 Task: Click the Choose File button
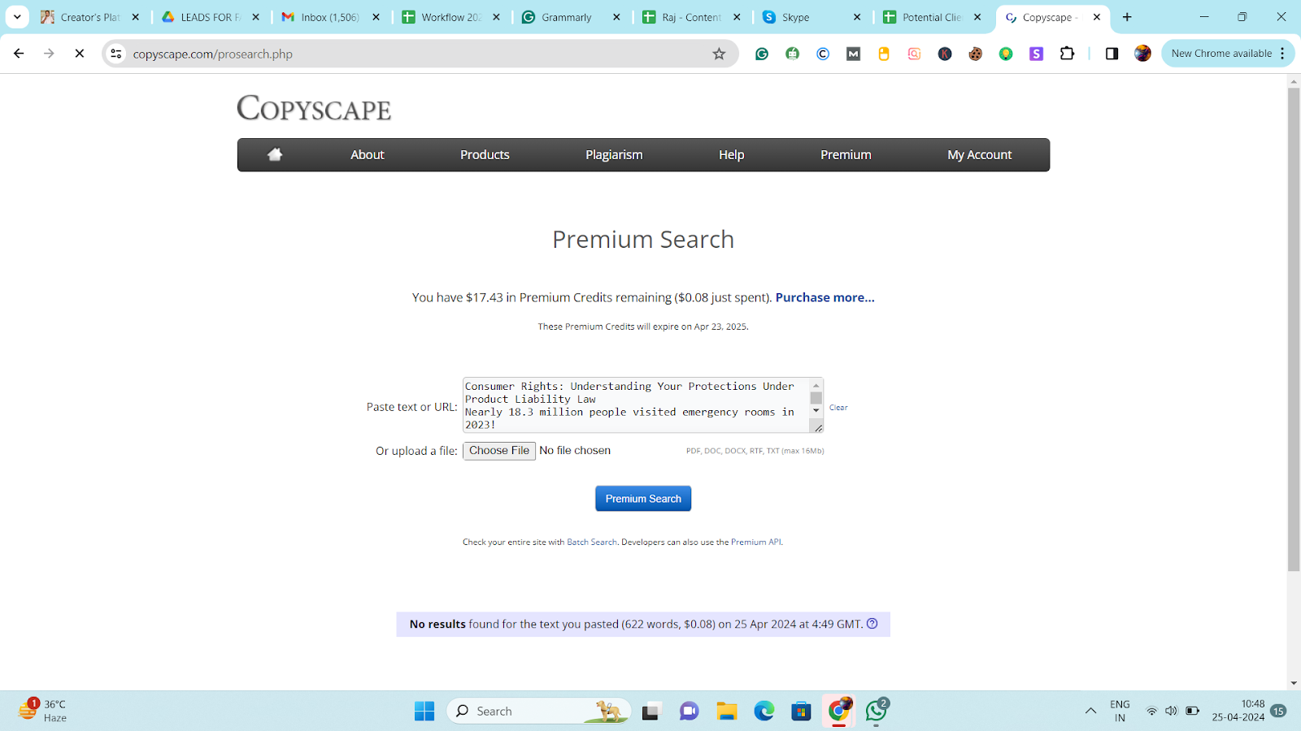(498, 451)
